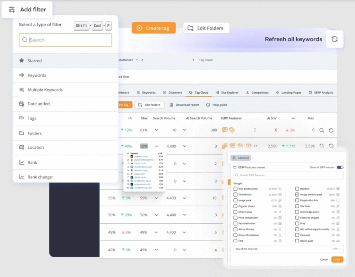Click the magnifier icon on the first keyword row
This screenshot has width=355, height=277.
321,130
